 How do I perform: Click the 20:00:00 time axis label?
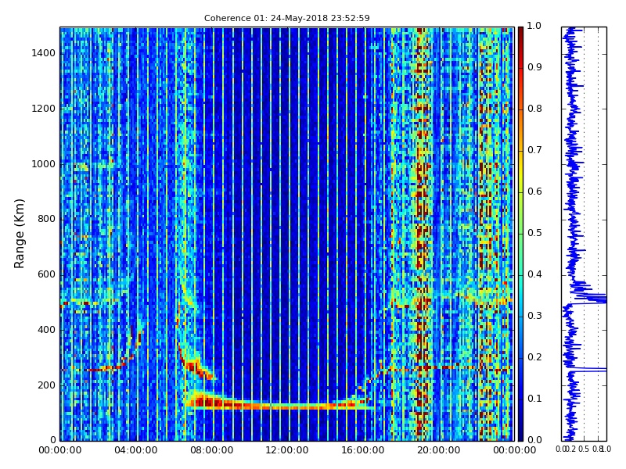click(x=439, y=450)
